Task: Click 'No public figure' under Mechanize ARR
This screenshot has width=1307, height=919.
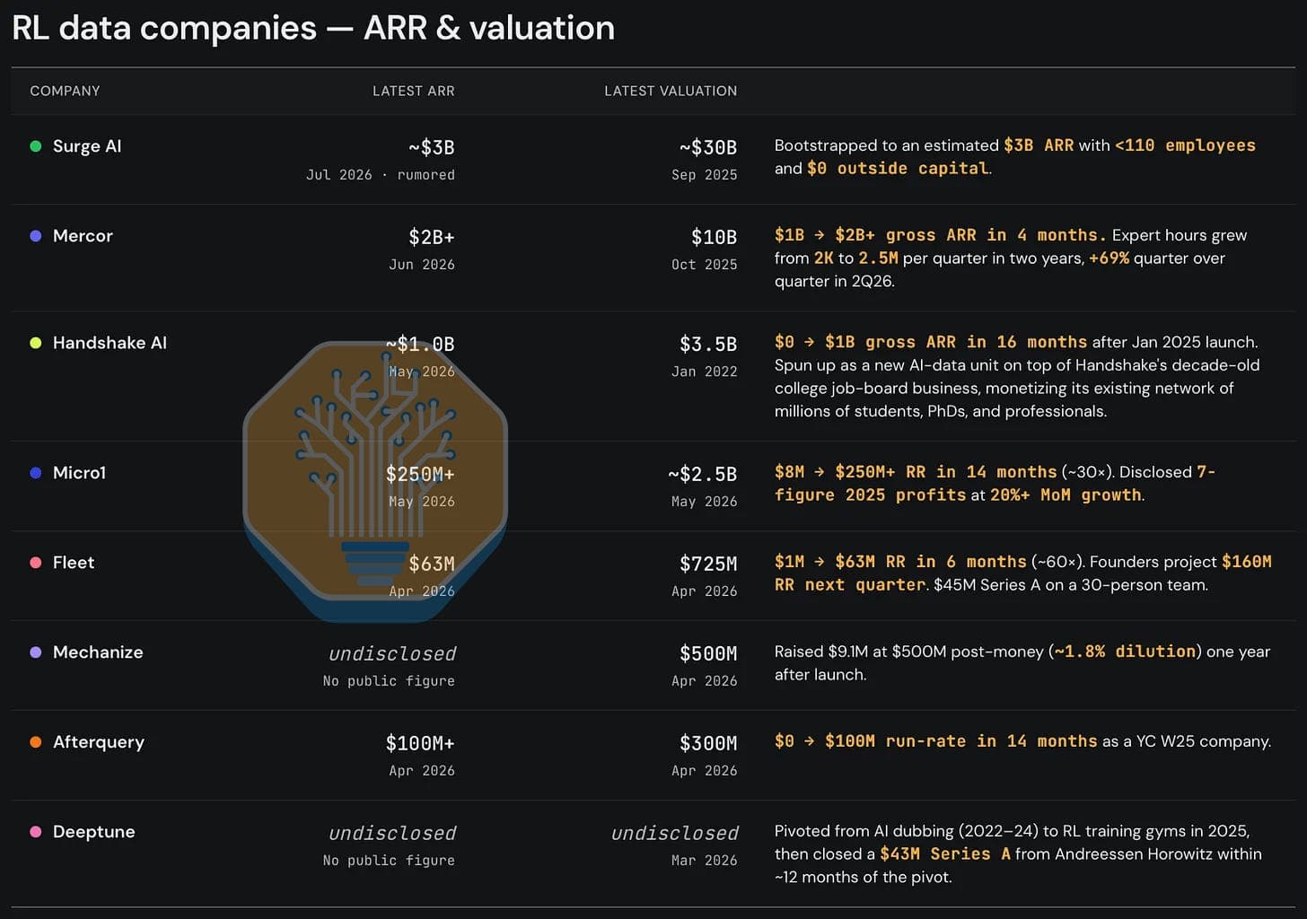Action: click(389, 681)
